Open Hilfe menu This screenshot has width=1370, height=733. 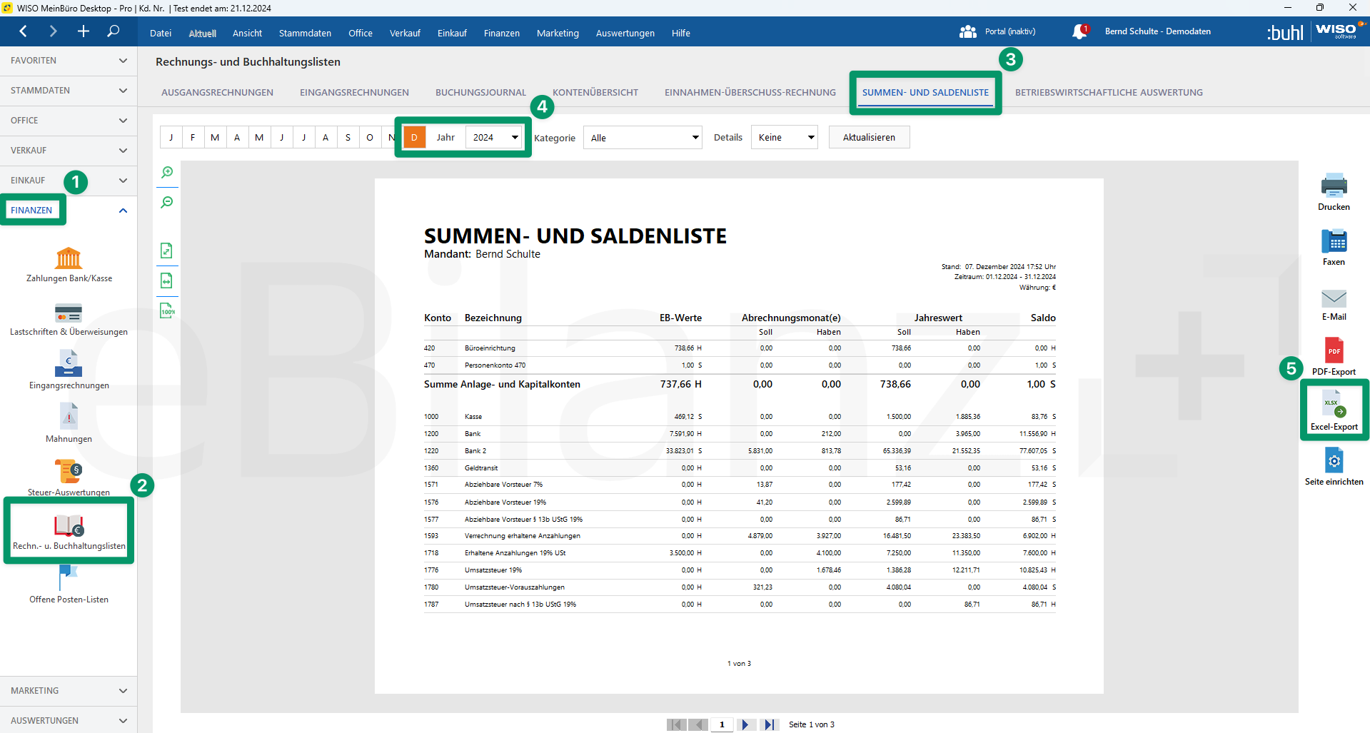click(x=681, y=33)
